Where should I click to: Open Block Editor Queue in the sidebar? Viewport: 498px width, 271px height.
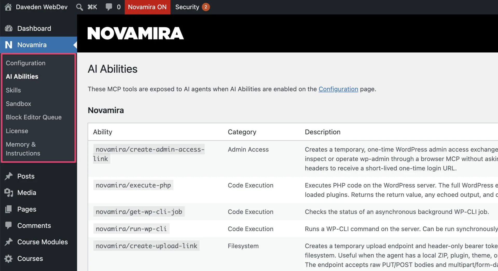point(34,117)
